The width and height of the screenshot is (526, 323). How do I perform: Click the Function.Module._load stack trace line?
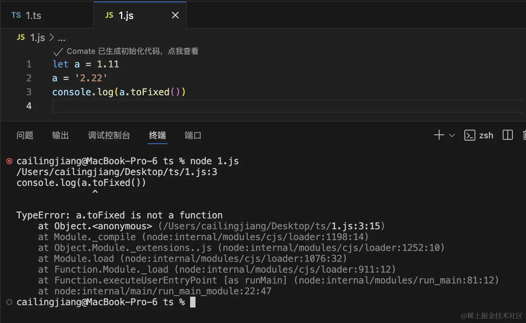[x=217, y=270]
